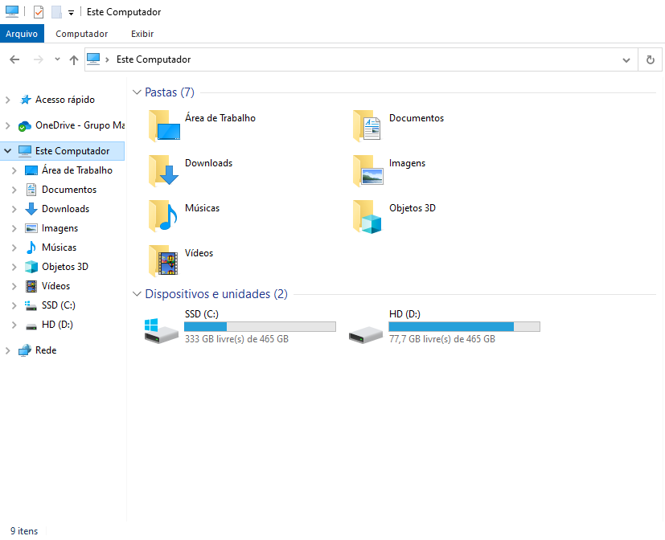Click the HD (D:) usage bar
Screen dimensions: 665x540
tap(465, 327)
